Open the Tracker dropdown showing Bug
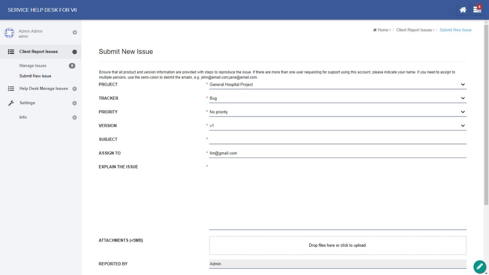The height and width of the screenshot is (275, 489). [x=338, y=98]
